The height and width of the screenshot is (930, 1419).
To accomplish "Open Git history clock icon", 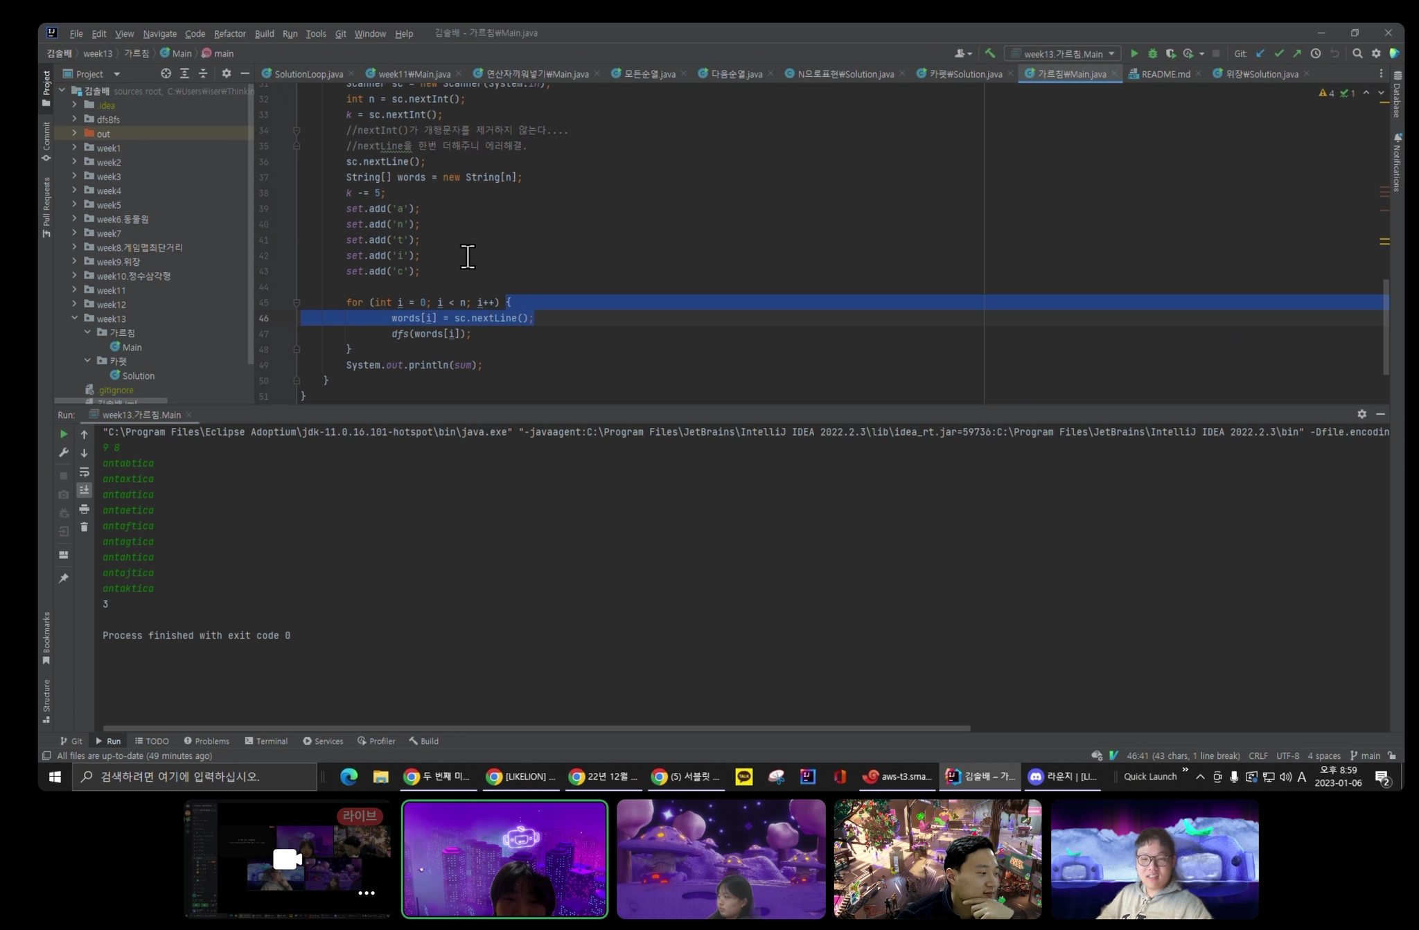I will point(1315,53).
